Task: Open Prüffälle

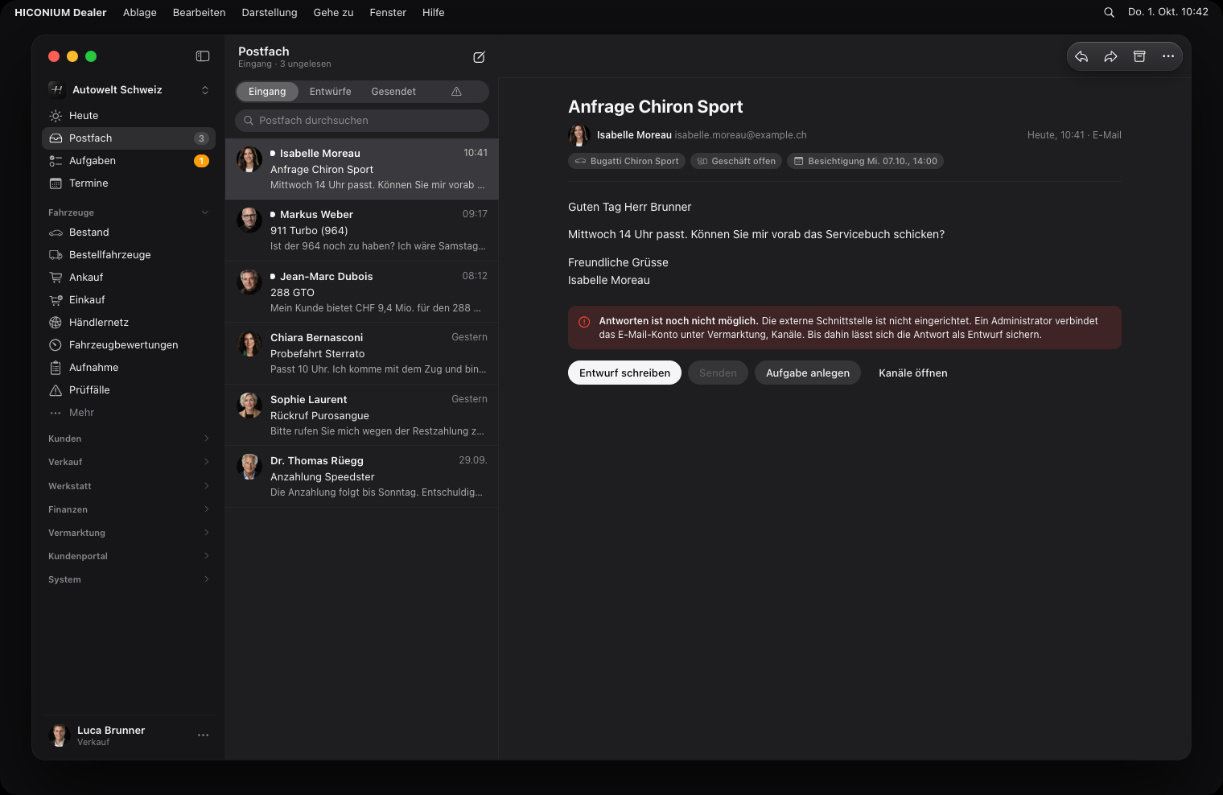Action: 129,390
